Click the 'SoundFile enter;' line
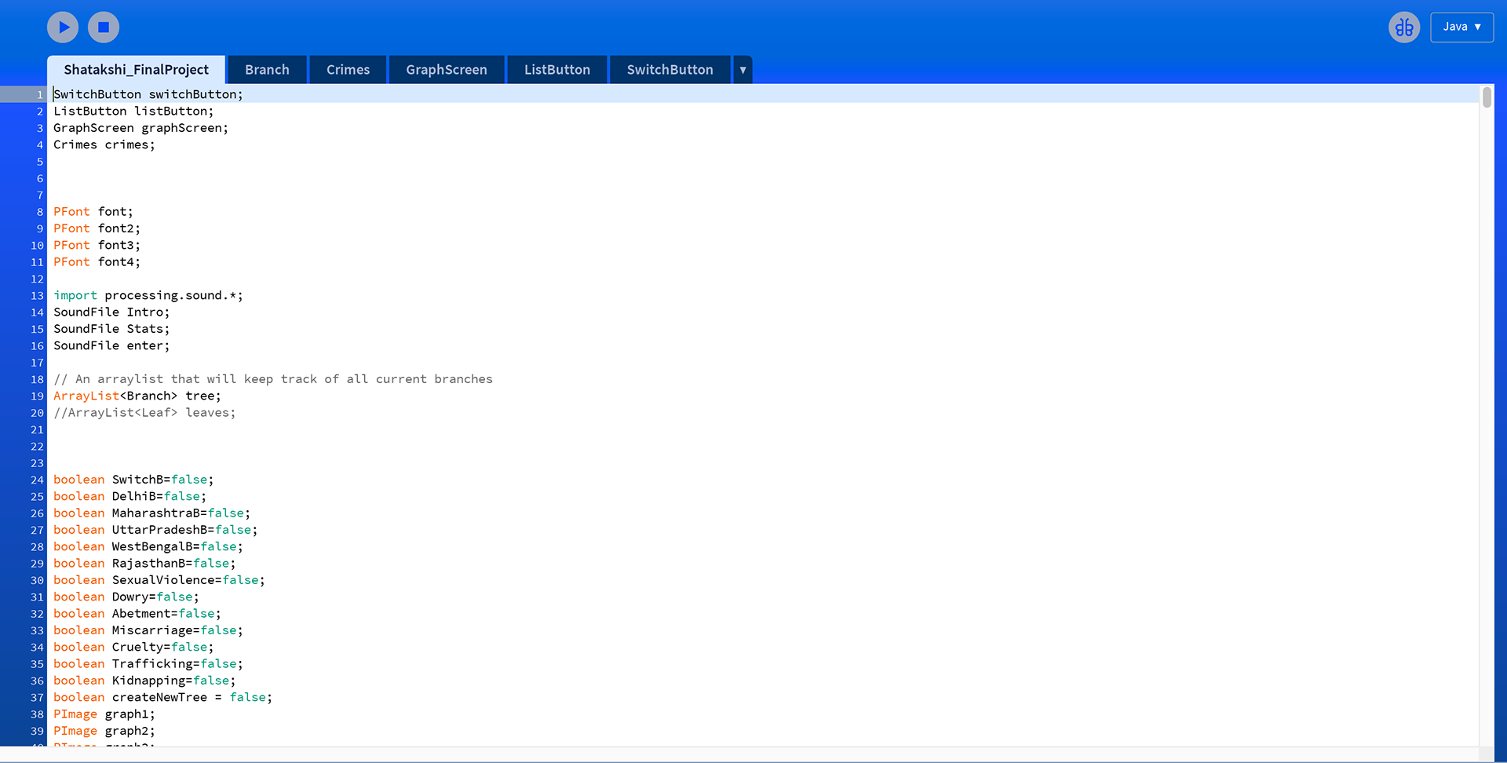The height and width of the screenshot is (763, 1507). tap(111, 345)
